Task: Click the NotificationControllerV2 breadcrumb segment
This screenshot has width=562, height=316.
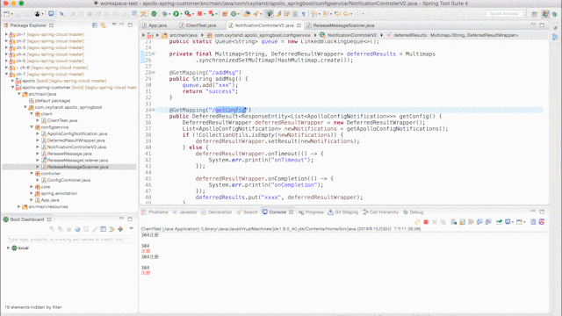Action: click(x=351, y=35)
